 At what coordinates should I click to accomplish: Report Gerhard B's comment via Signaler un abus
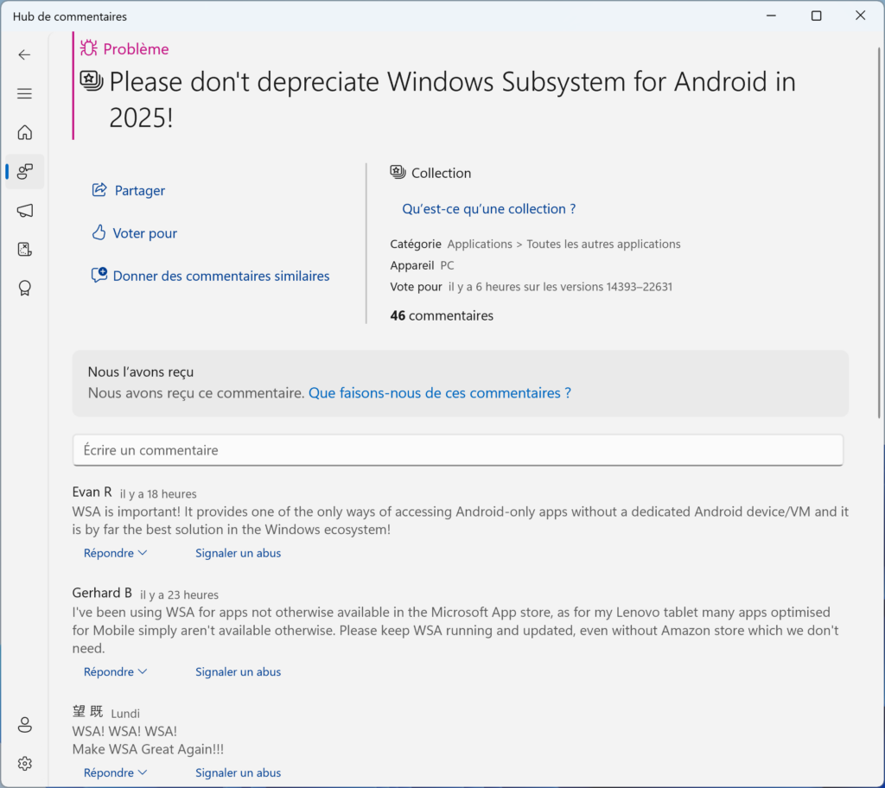click(238, 671)
